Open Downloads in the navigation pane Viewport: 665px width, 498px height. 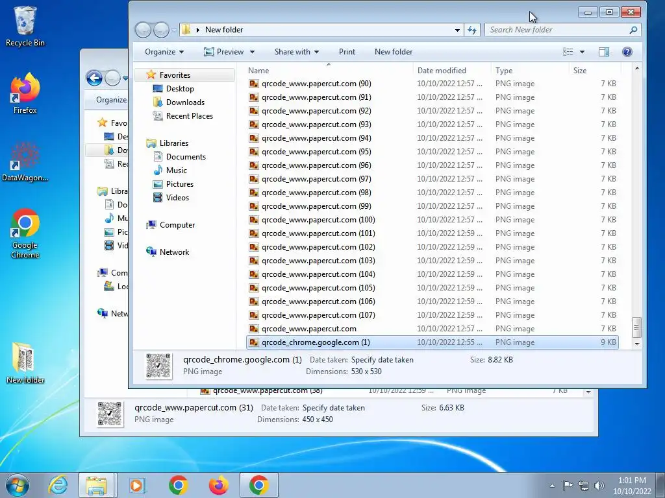[185, 102]
